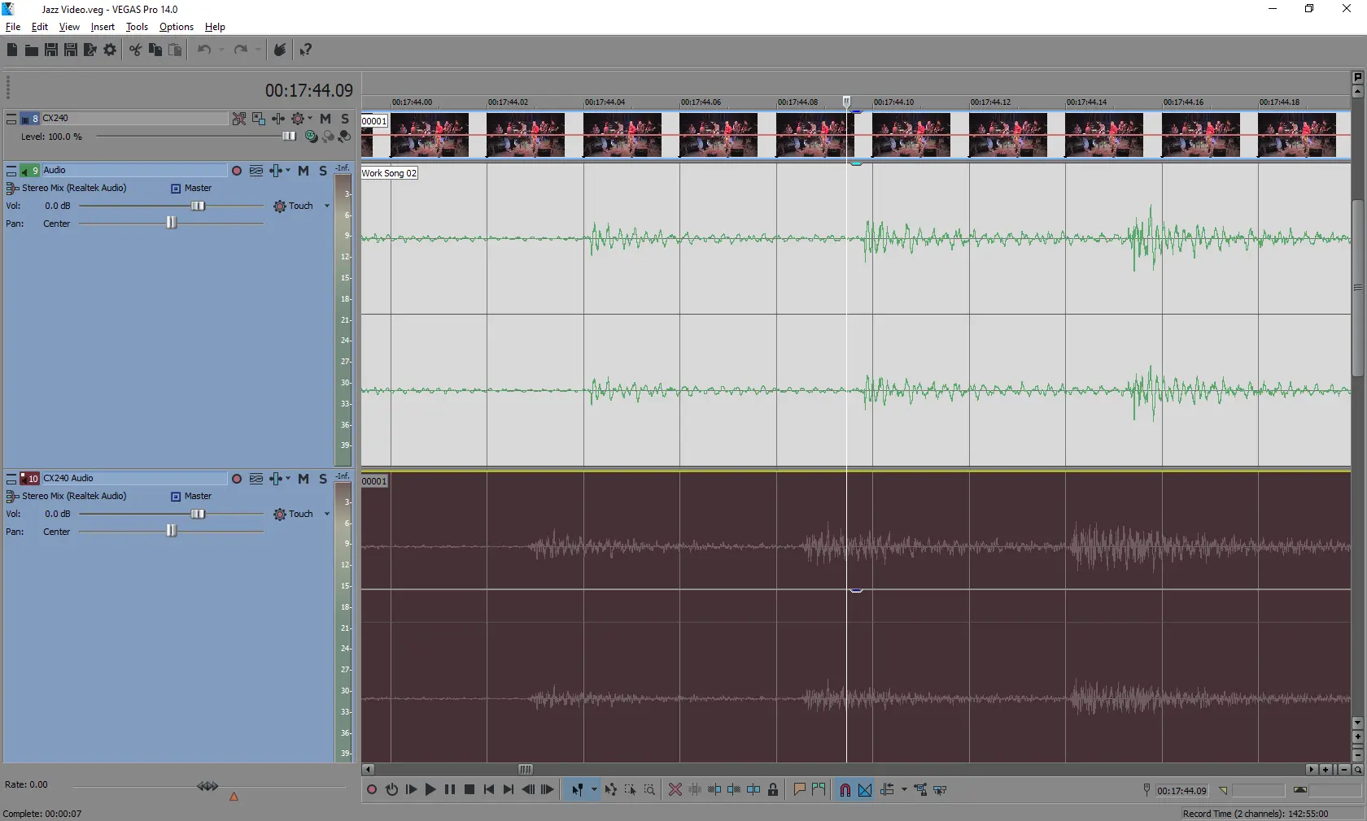Click the Lock event padlock icon
The image size is (1367, 821).
tap(773, 789)
